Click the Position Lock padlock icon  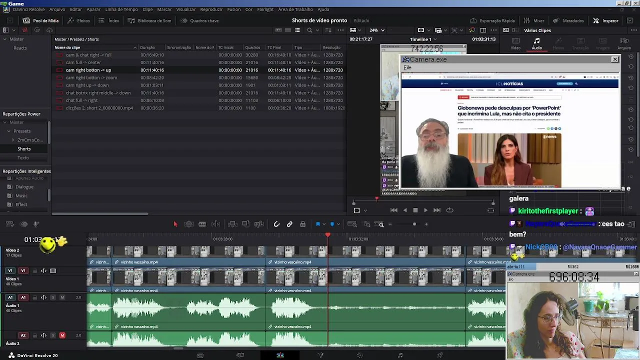tap(302, 224)
